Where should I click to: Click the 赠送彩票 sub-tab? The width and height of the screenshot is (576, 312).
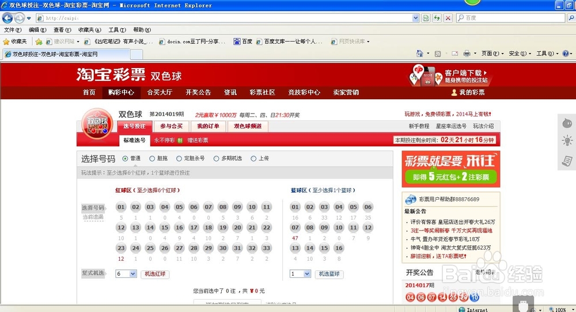(x=198, y=140)
